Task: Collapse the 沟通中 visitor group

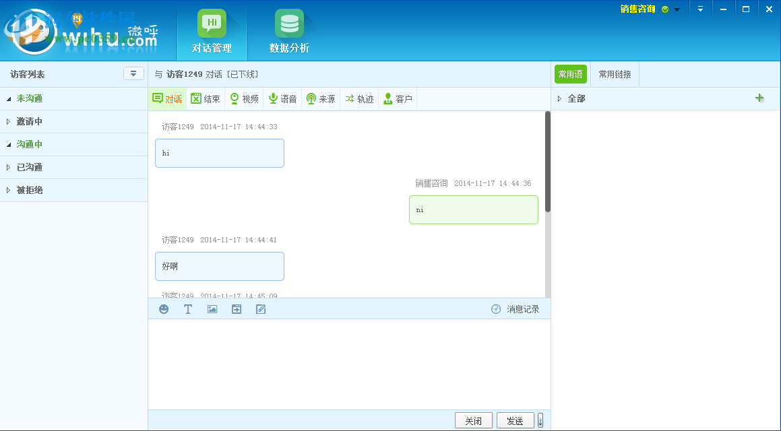Action: tap(9, 144)
